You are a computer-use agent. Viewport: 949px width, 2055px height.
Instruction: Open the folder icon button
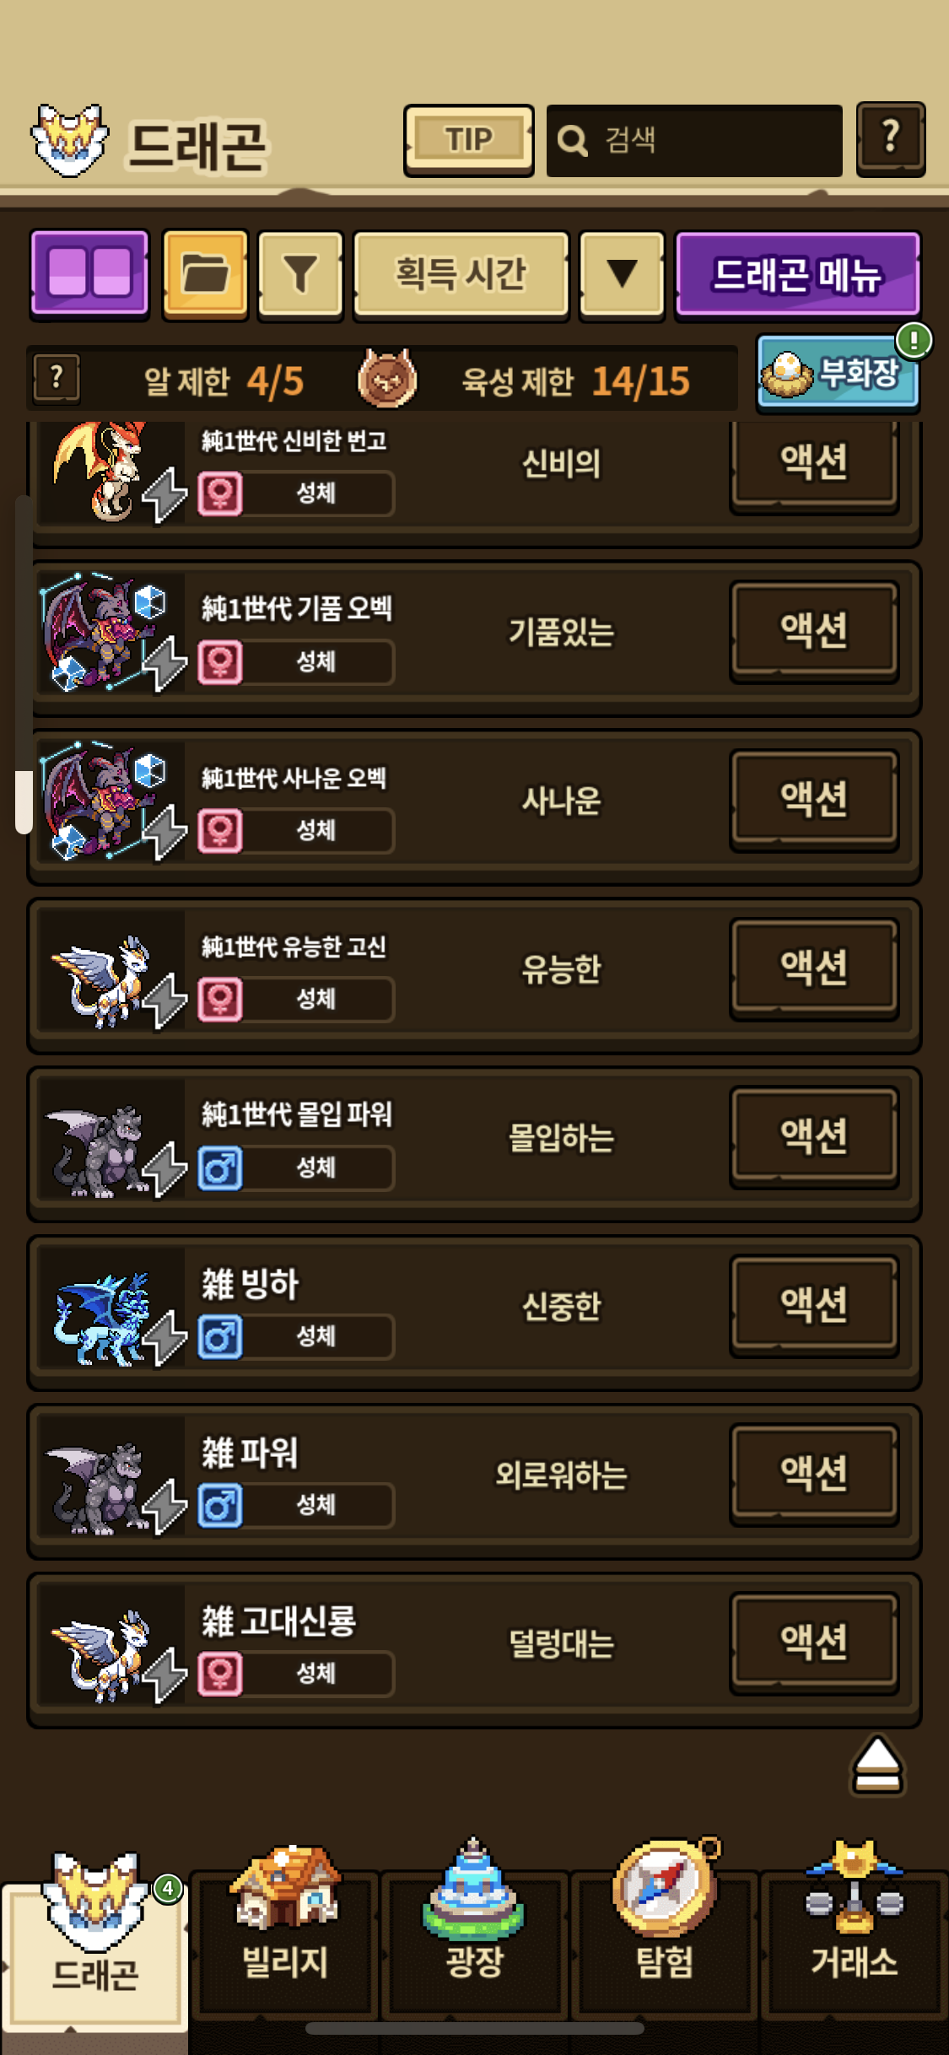pyautogui.click(x=205, y=274)
